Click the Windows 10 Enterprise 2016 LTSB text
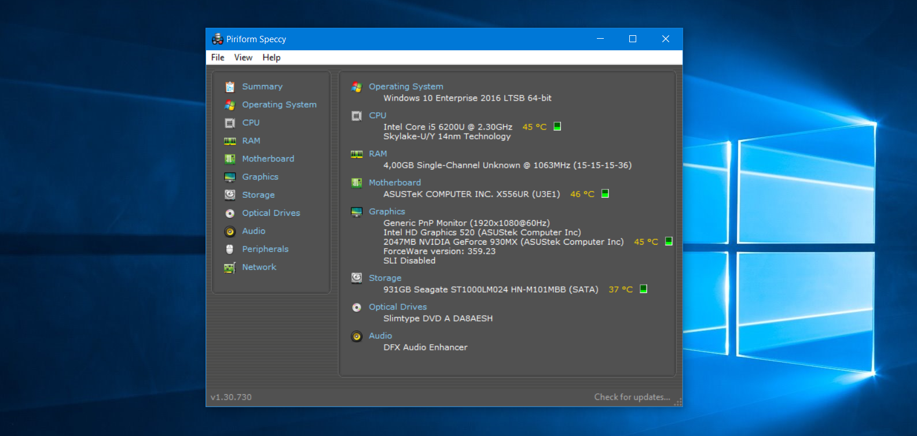Viewport: 917px width, 436px height. point(467,98)
